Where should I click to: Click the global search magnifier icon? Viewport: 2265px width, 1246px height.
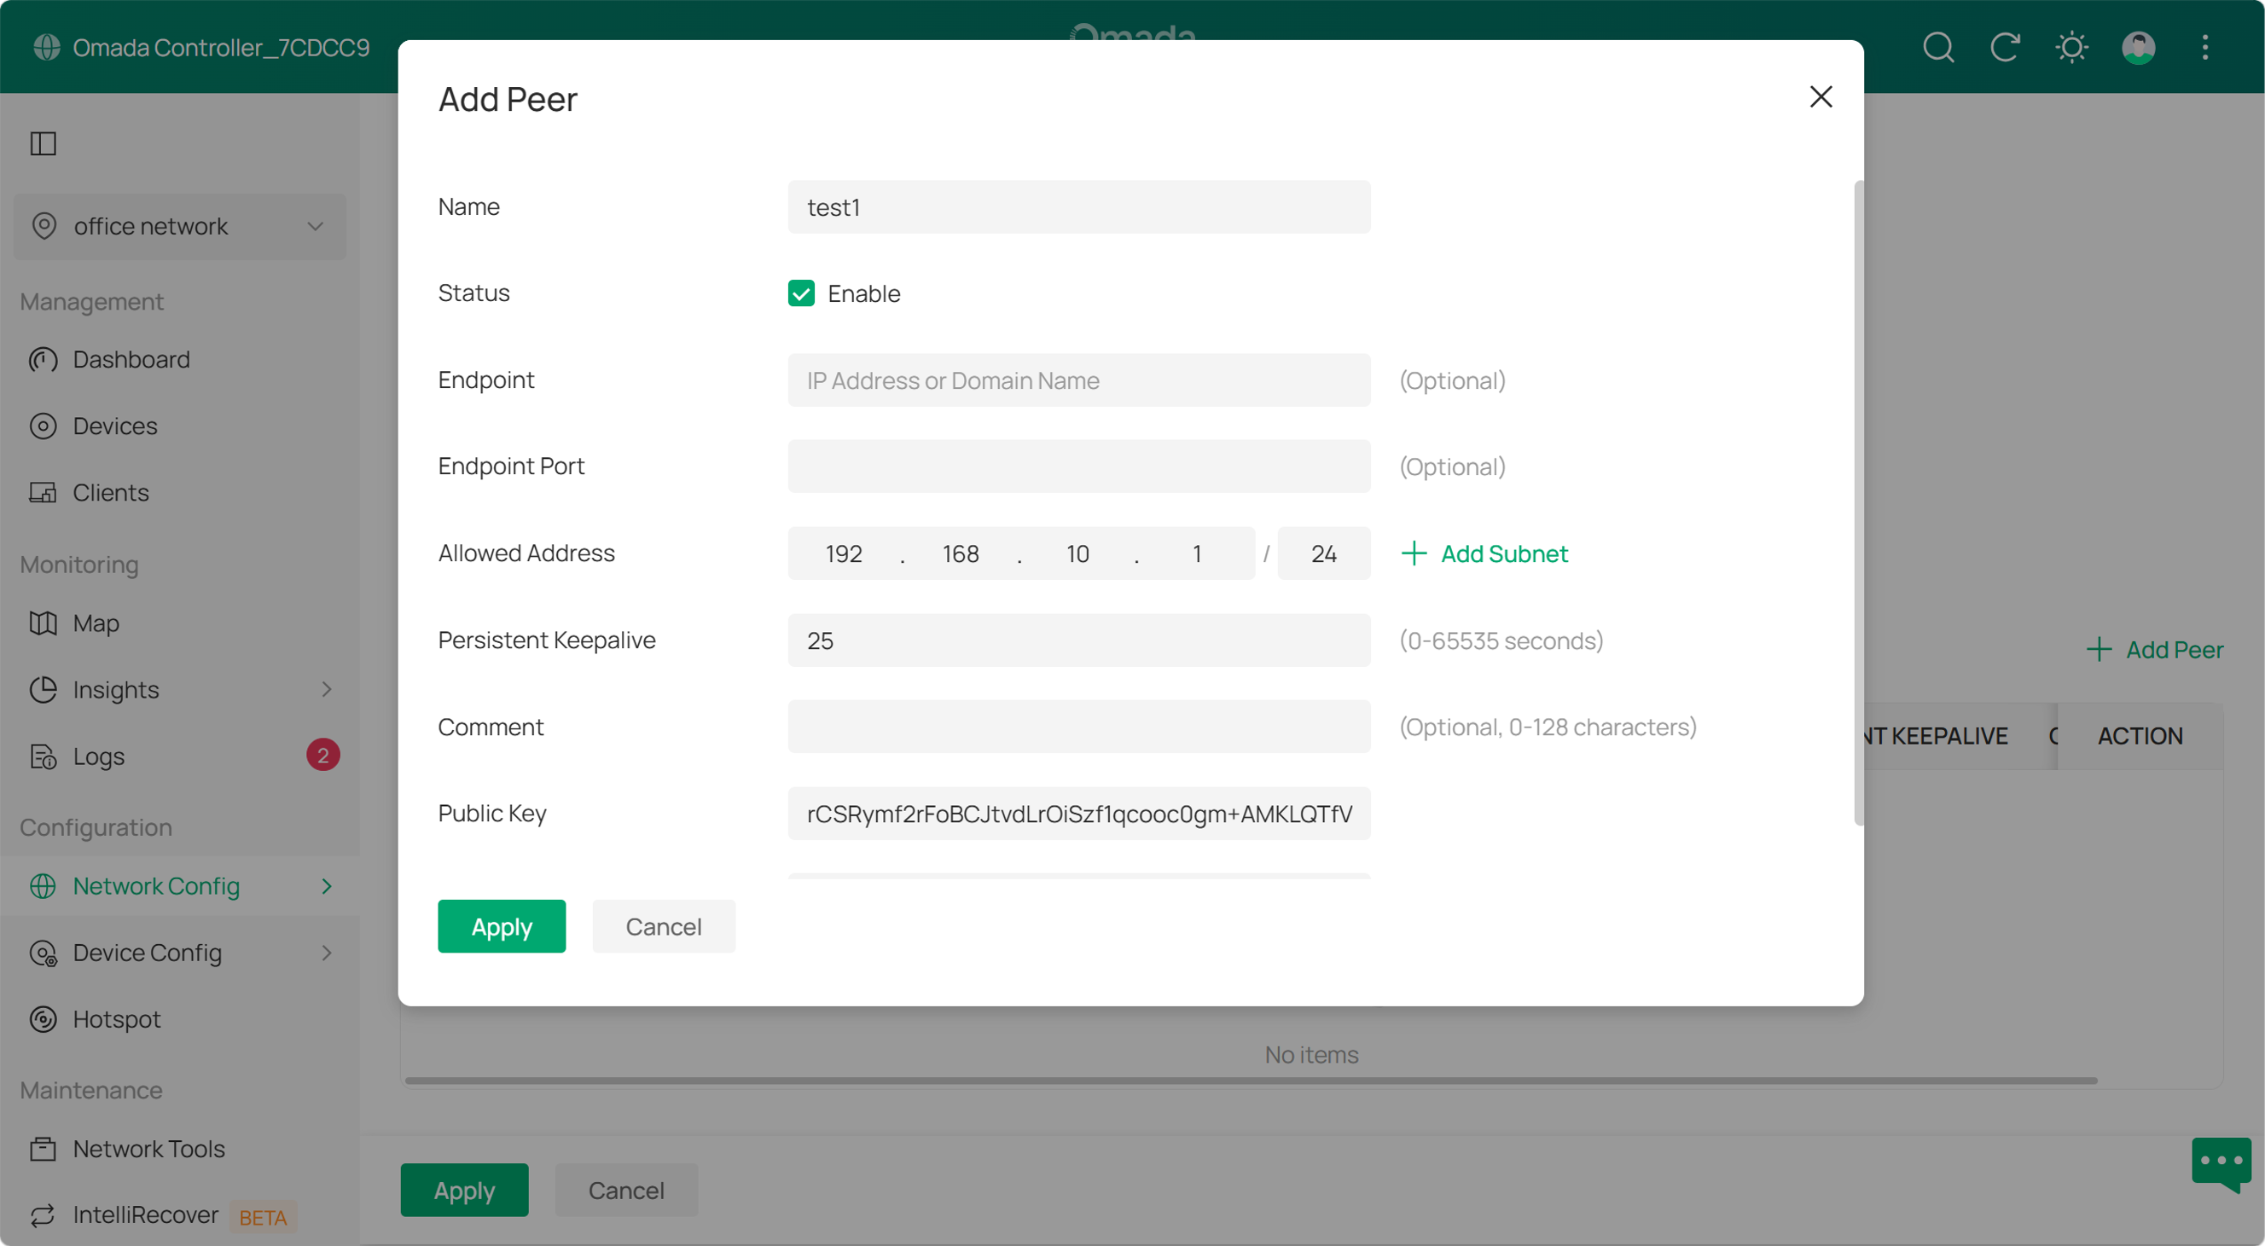pyautogui.click(x=1938, y=47)
